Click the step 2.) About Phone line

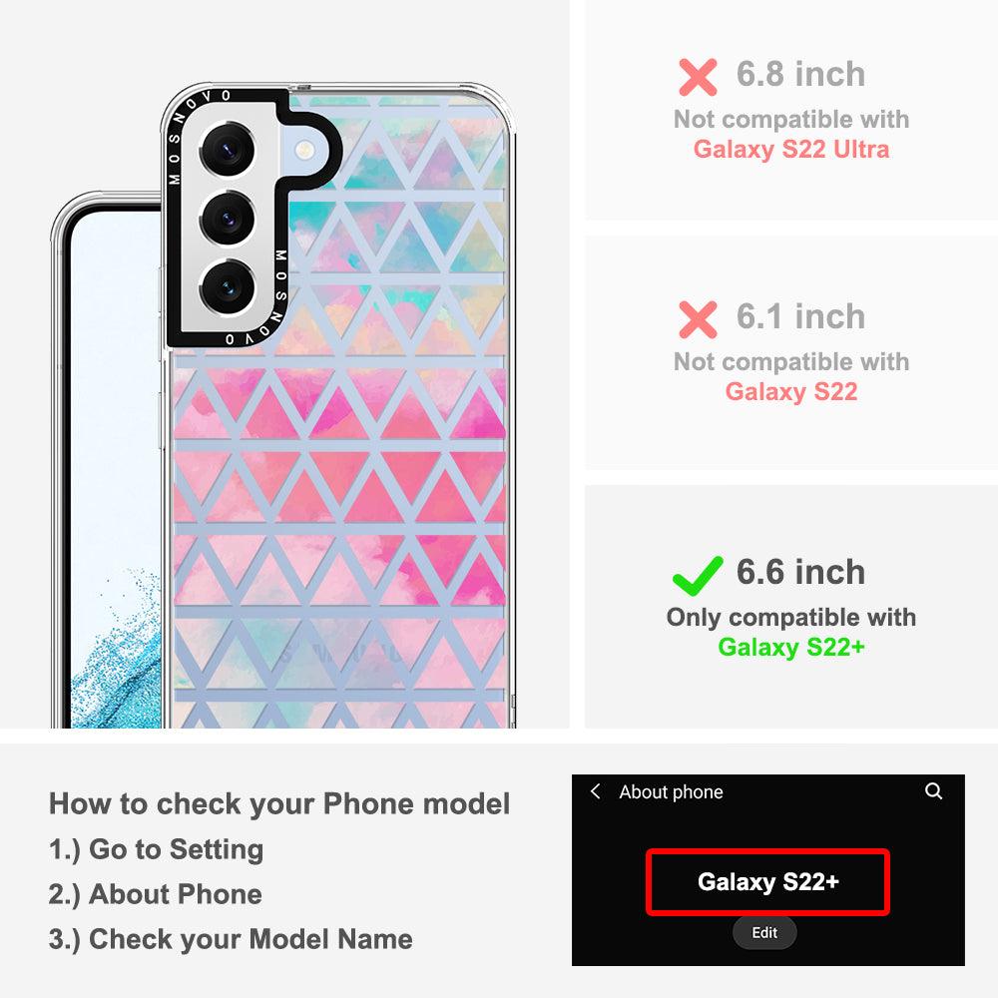pos(156,894)
